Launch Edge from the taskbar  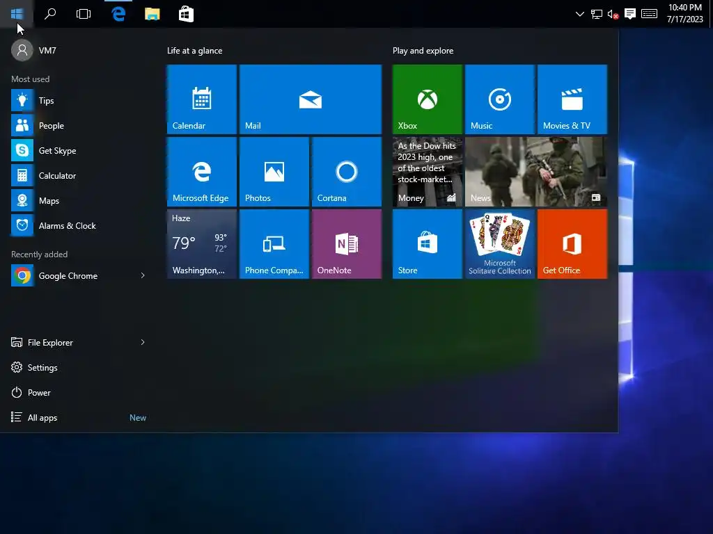118,14
